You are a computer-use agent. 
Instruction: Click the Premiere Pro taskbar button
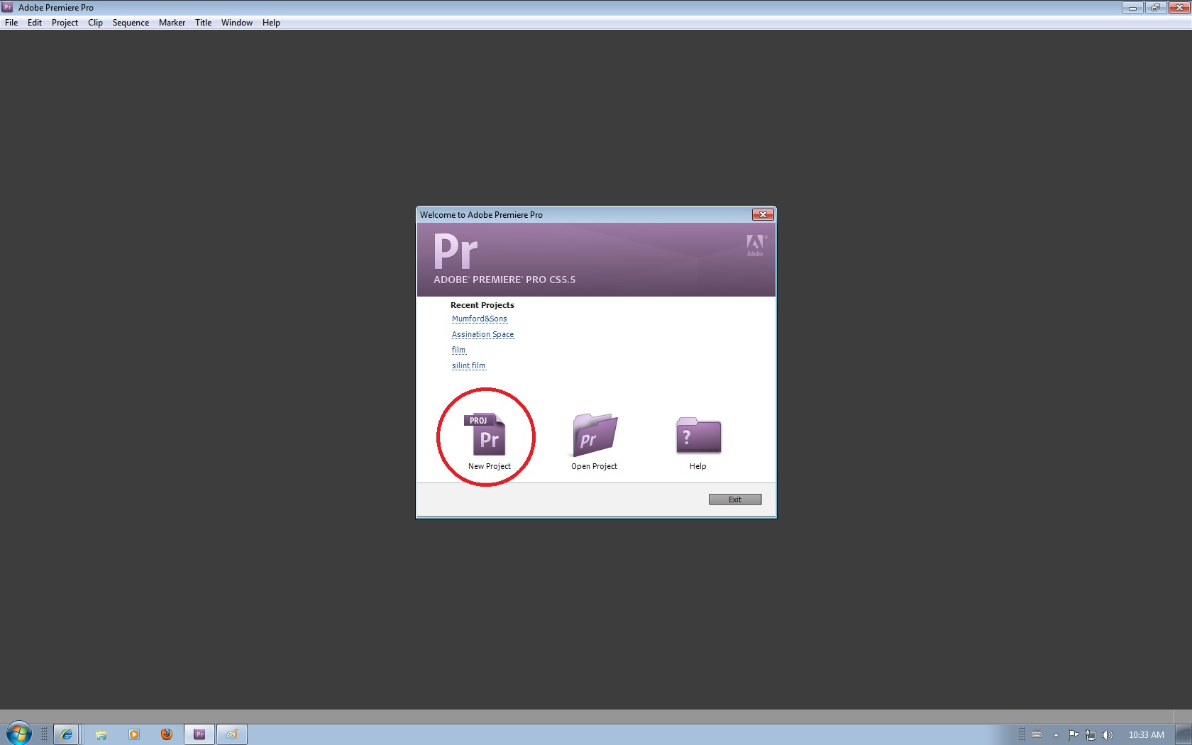pos(199,734)
